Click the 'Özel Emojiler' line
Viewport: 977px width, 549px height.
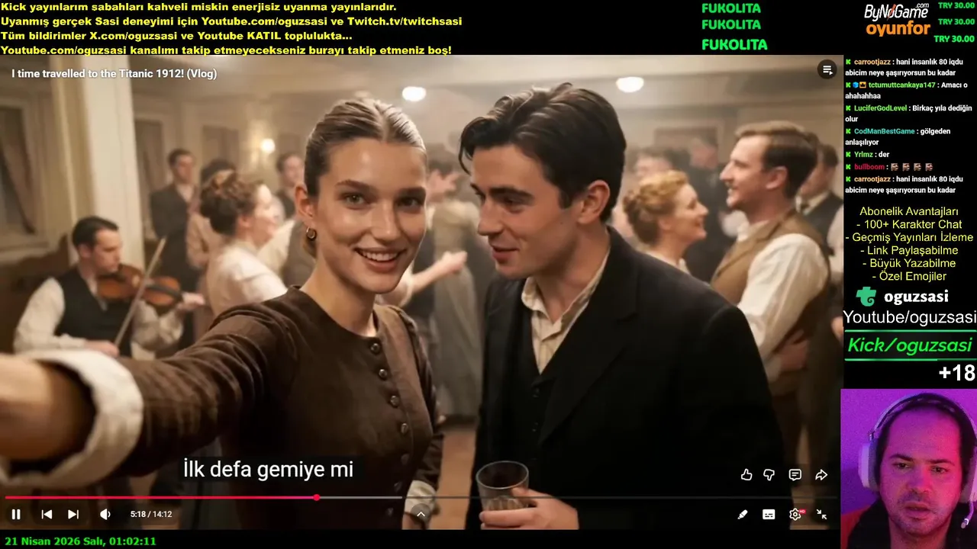(909, 276)
